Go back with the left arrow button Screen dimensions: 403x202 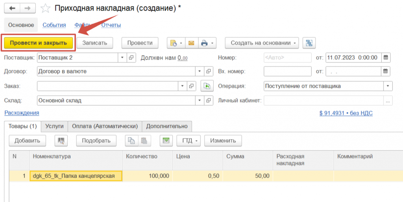pyautogui.click(x=12, y=8)
